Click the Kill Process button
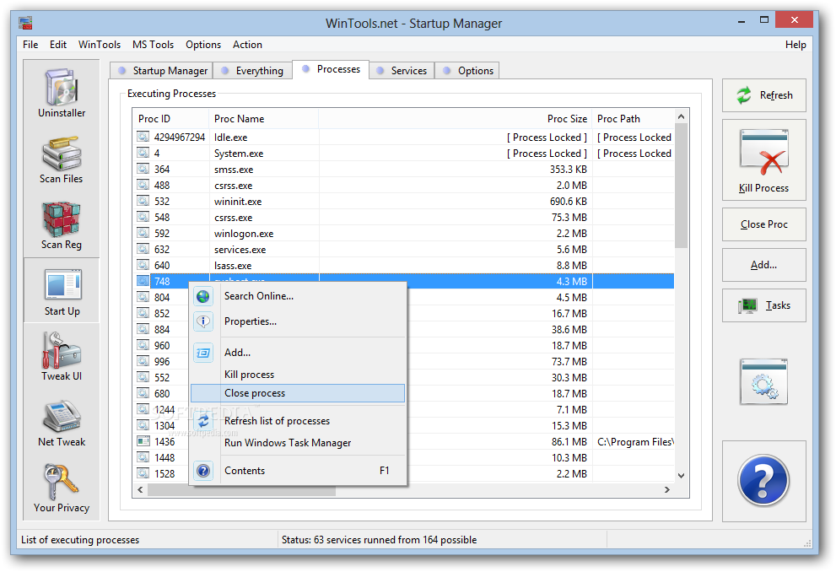Viewport: 836px width, 572px height. 763,160
